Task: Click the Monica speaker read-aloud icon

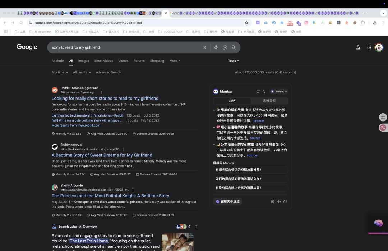Action: 279,202
